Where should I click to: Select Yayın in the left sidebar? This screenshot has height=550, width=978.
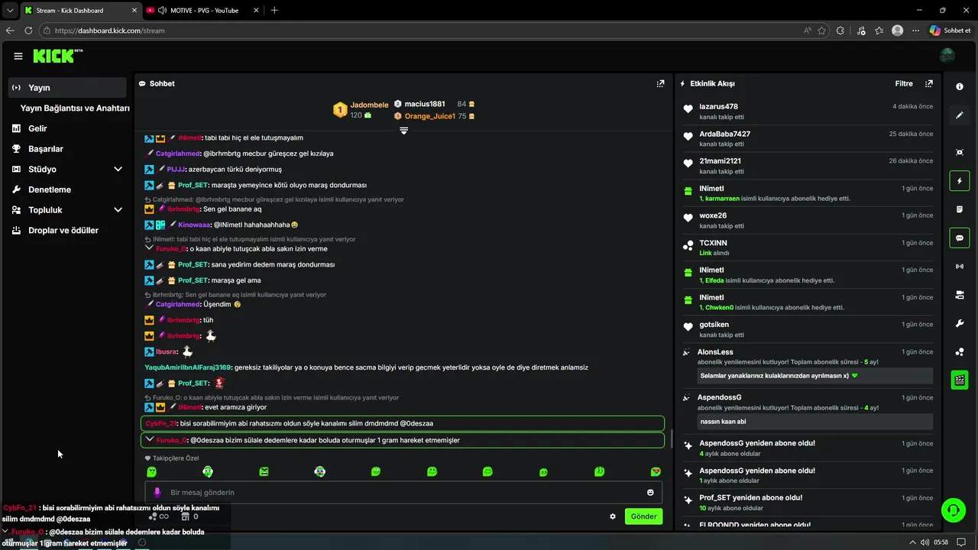tap(67, 88)
